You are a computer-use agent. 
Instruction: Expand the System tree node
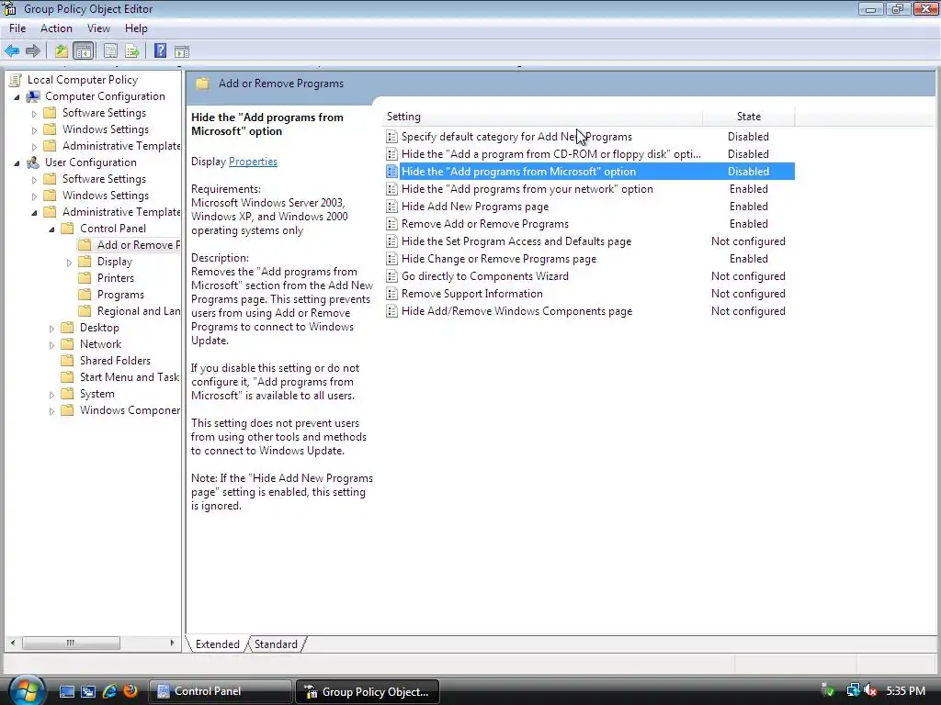(x=51, y=395)
